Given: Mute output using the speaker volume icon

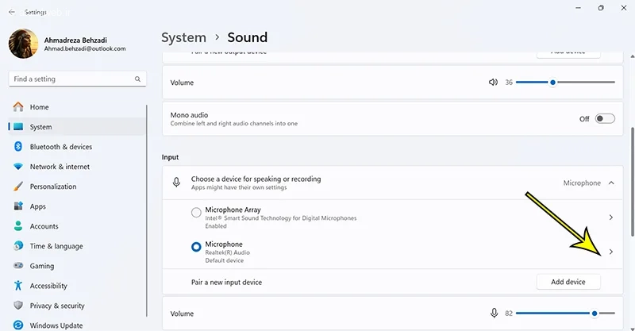Looking at the screenshot, I should pyautogui.click(x=493, y=83).
